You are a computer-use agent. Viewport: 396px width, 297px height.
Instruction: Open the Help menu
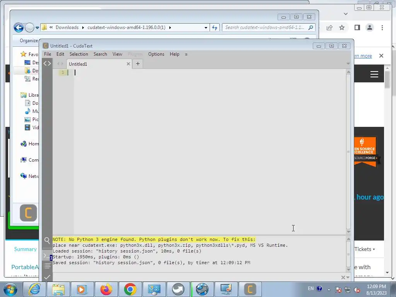coord(174,54)
